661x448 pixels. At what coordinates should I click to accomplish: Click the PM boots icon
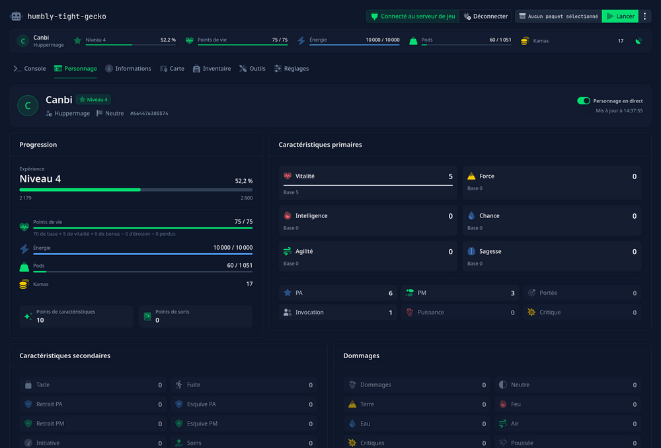(x=409, y=293)
